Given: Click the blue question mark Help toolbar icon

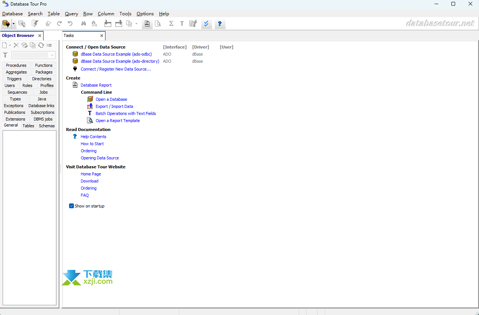Looking at the screenshot, I should tap(220, 24).
